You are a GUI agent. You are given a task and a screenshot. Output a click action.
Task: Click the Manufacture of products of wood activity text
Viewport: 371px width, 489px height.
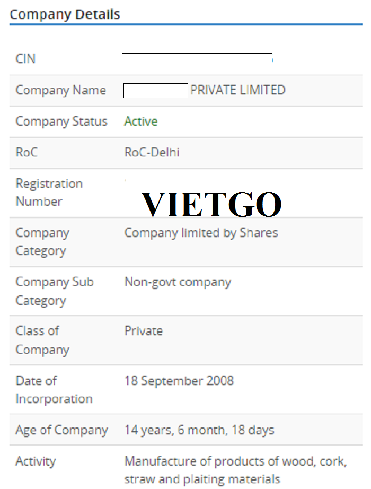tap(236, 470)
